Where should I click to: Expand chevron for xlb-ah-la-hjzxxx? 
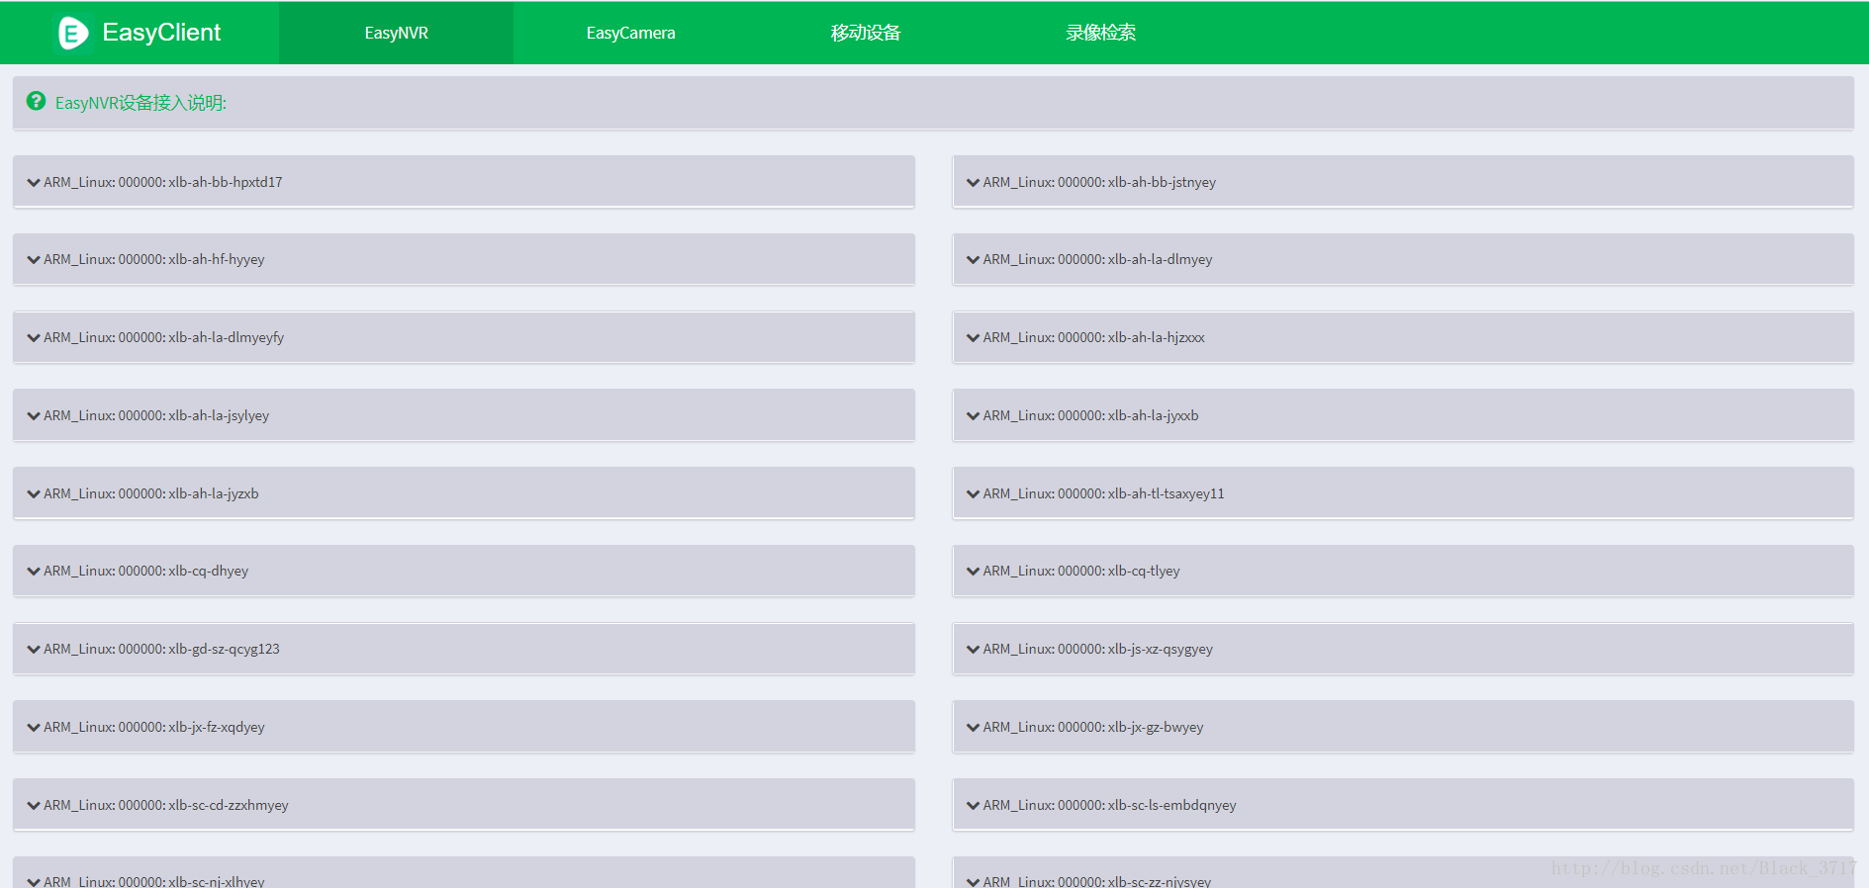973,337
